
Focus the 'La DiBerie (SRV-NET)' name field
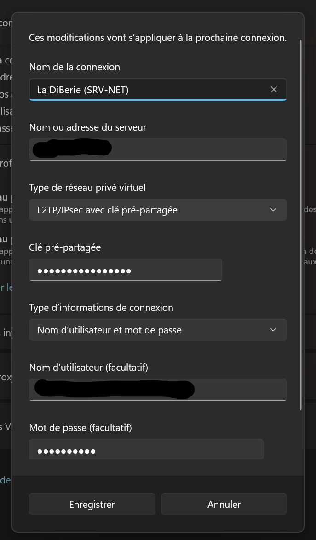[147, 90]
